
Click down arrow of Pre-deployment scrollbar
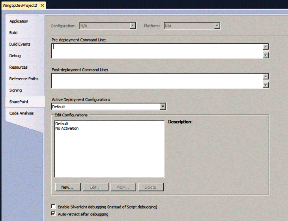point(266,55)
